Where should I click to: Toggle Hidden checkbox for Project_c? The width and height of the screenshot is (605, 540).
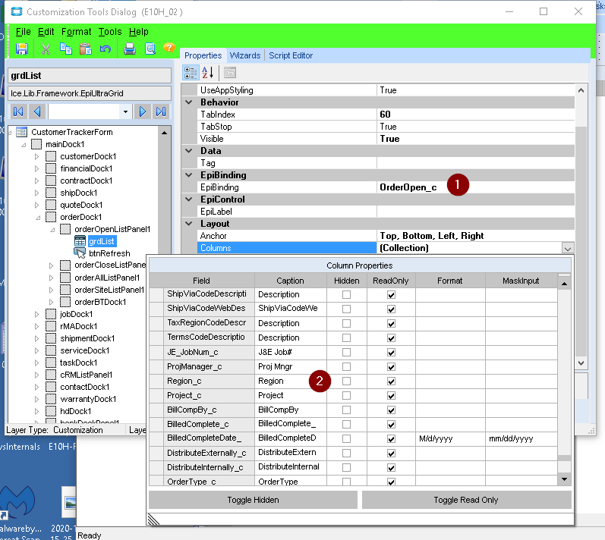(346, 395)
